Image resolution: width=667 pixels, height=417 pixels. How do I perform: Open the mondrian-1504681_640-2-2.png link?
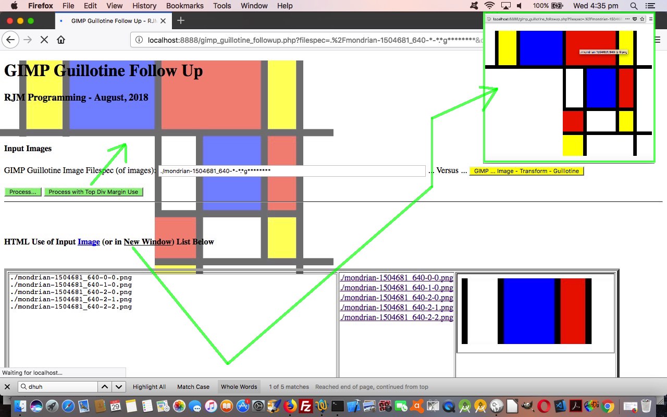pyautogui.click(x=397, y=317)
